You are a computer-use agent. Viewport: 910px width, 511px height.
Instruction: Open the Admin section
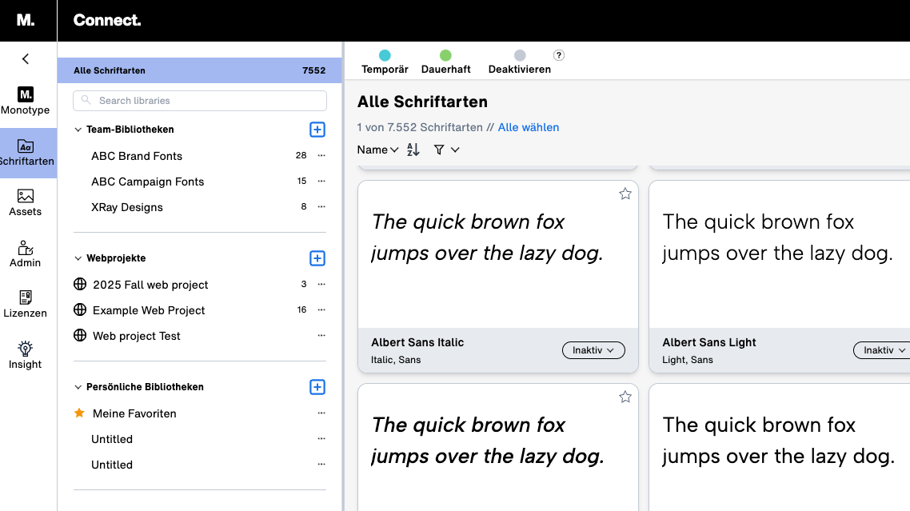[x=26, y=252]
